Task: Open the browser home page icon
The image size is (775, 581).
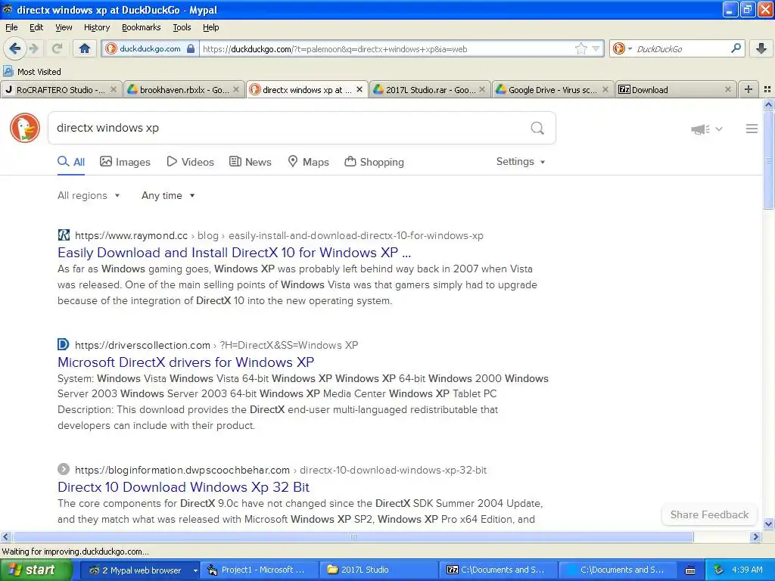Action: [85, 48]
